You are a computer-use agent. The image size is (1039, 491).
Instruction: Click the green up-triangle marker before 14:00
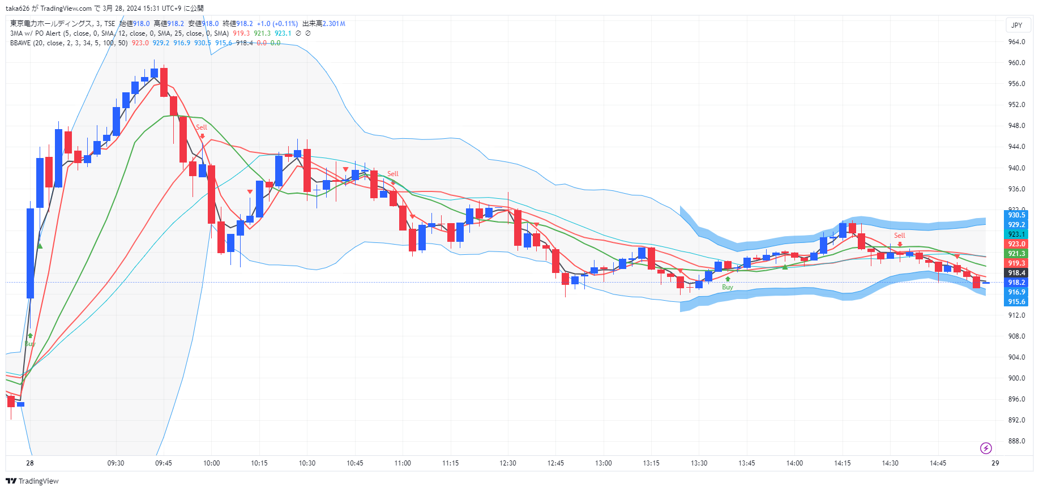tap(785, 267)
